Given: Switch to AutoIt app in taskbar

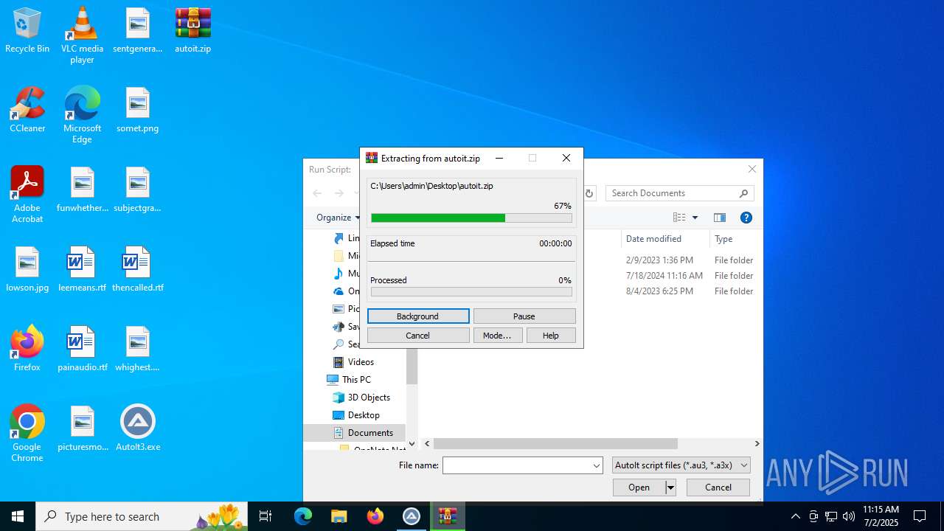Looking at the screenshot, I should coord(412,516).
